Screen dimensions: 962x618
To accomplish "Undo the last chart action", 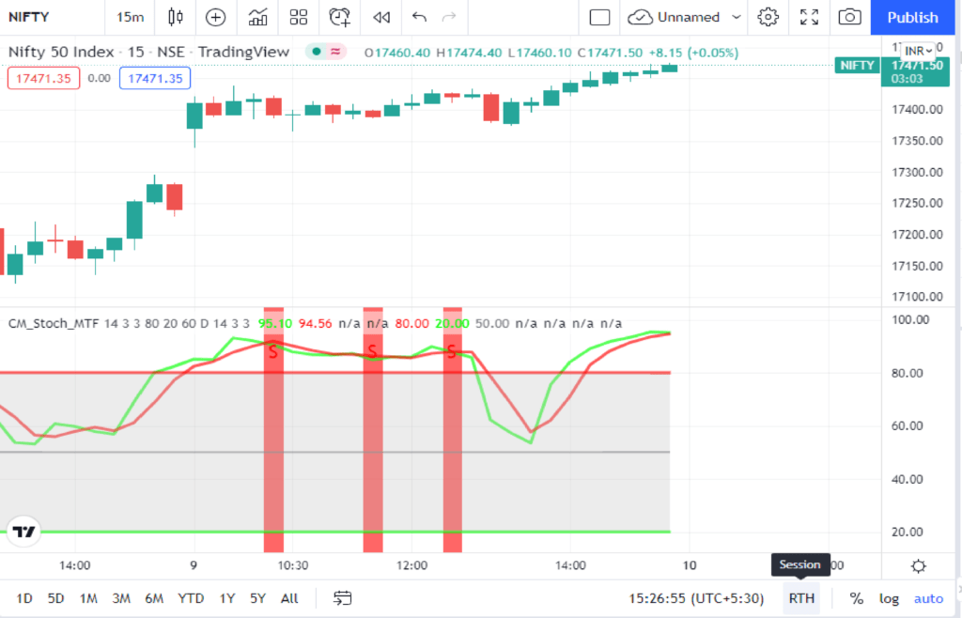I will 419,17.
